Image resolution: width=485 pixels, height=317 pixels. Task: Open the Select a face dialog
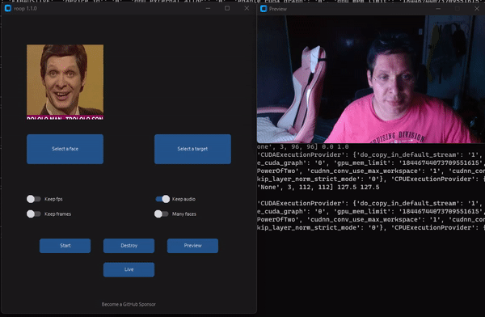(x=65, y=149)
